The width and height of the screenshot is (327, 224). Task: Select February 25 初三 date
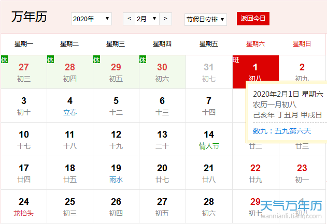point(70,206)
